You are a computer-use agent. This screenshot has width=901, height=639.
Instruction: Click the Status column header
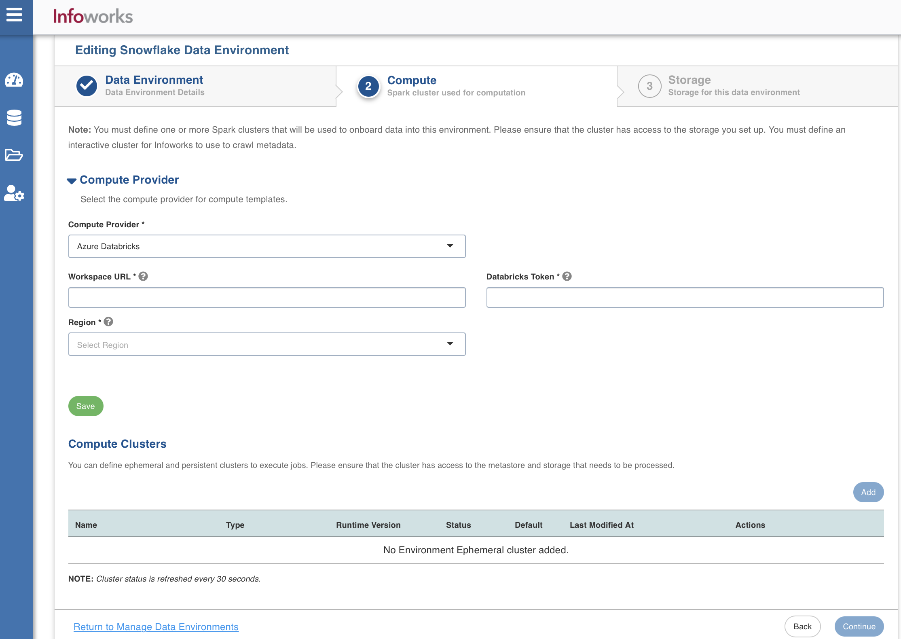coord(459,525)
